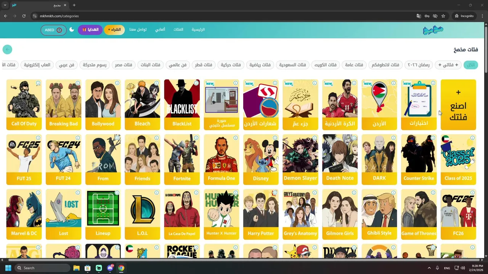This screenshot has height=274, width=488.
Task: Select فئات مصر filter chip
Action: [124, 65]
